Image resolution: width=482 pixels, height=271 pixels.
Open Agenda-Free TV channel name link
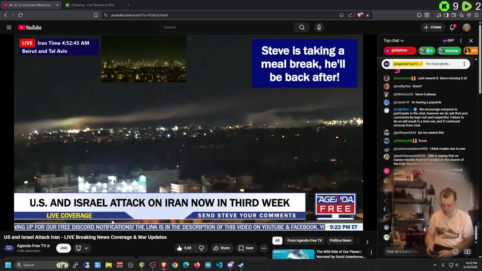[31, 246]
